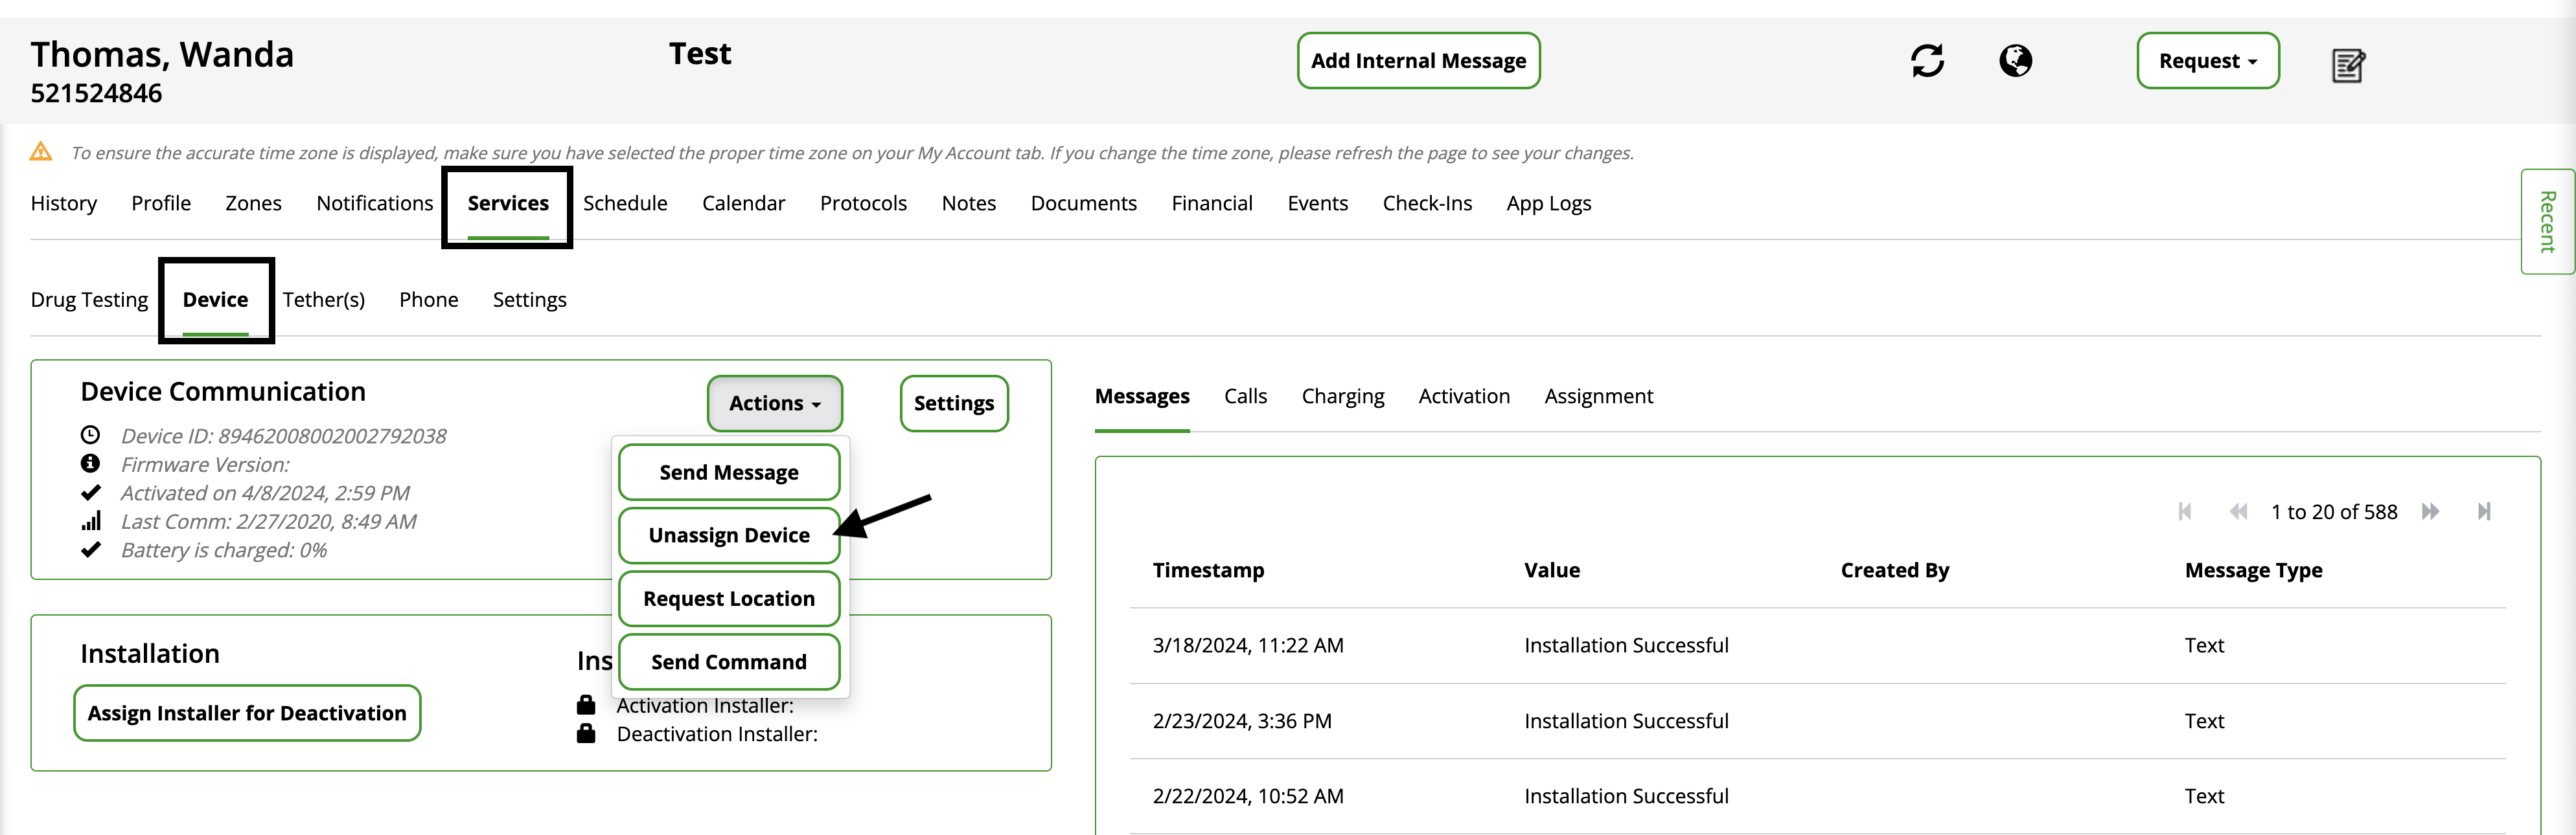Switch to the Charging tab
Viewport: 2576px width, 835px height.
click(1342, 397)
